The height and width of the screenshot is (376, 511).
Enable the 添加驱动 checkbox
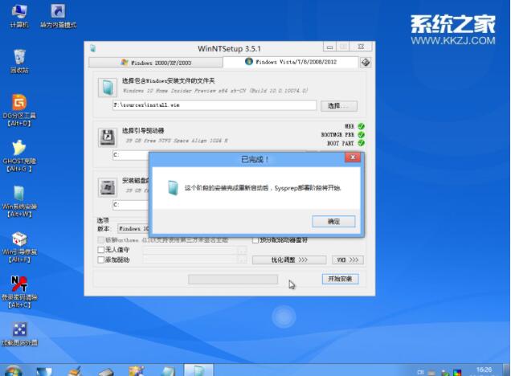pyautogui.click(x=100, y=260)
